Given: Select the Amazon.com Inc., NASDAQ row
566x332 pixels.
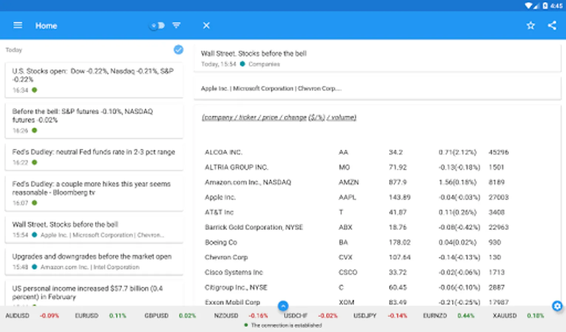Looking at the screenshot, I should [x=357, y=182].
